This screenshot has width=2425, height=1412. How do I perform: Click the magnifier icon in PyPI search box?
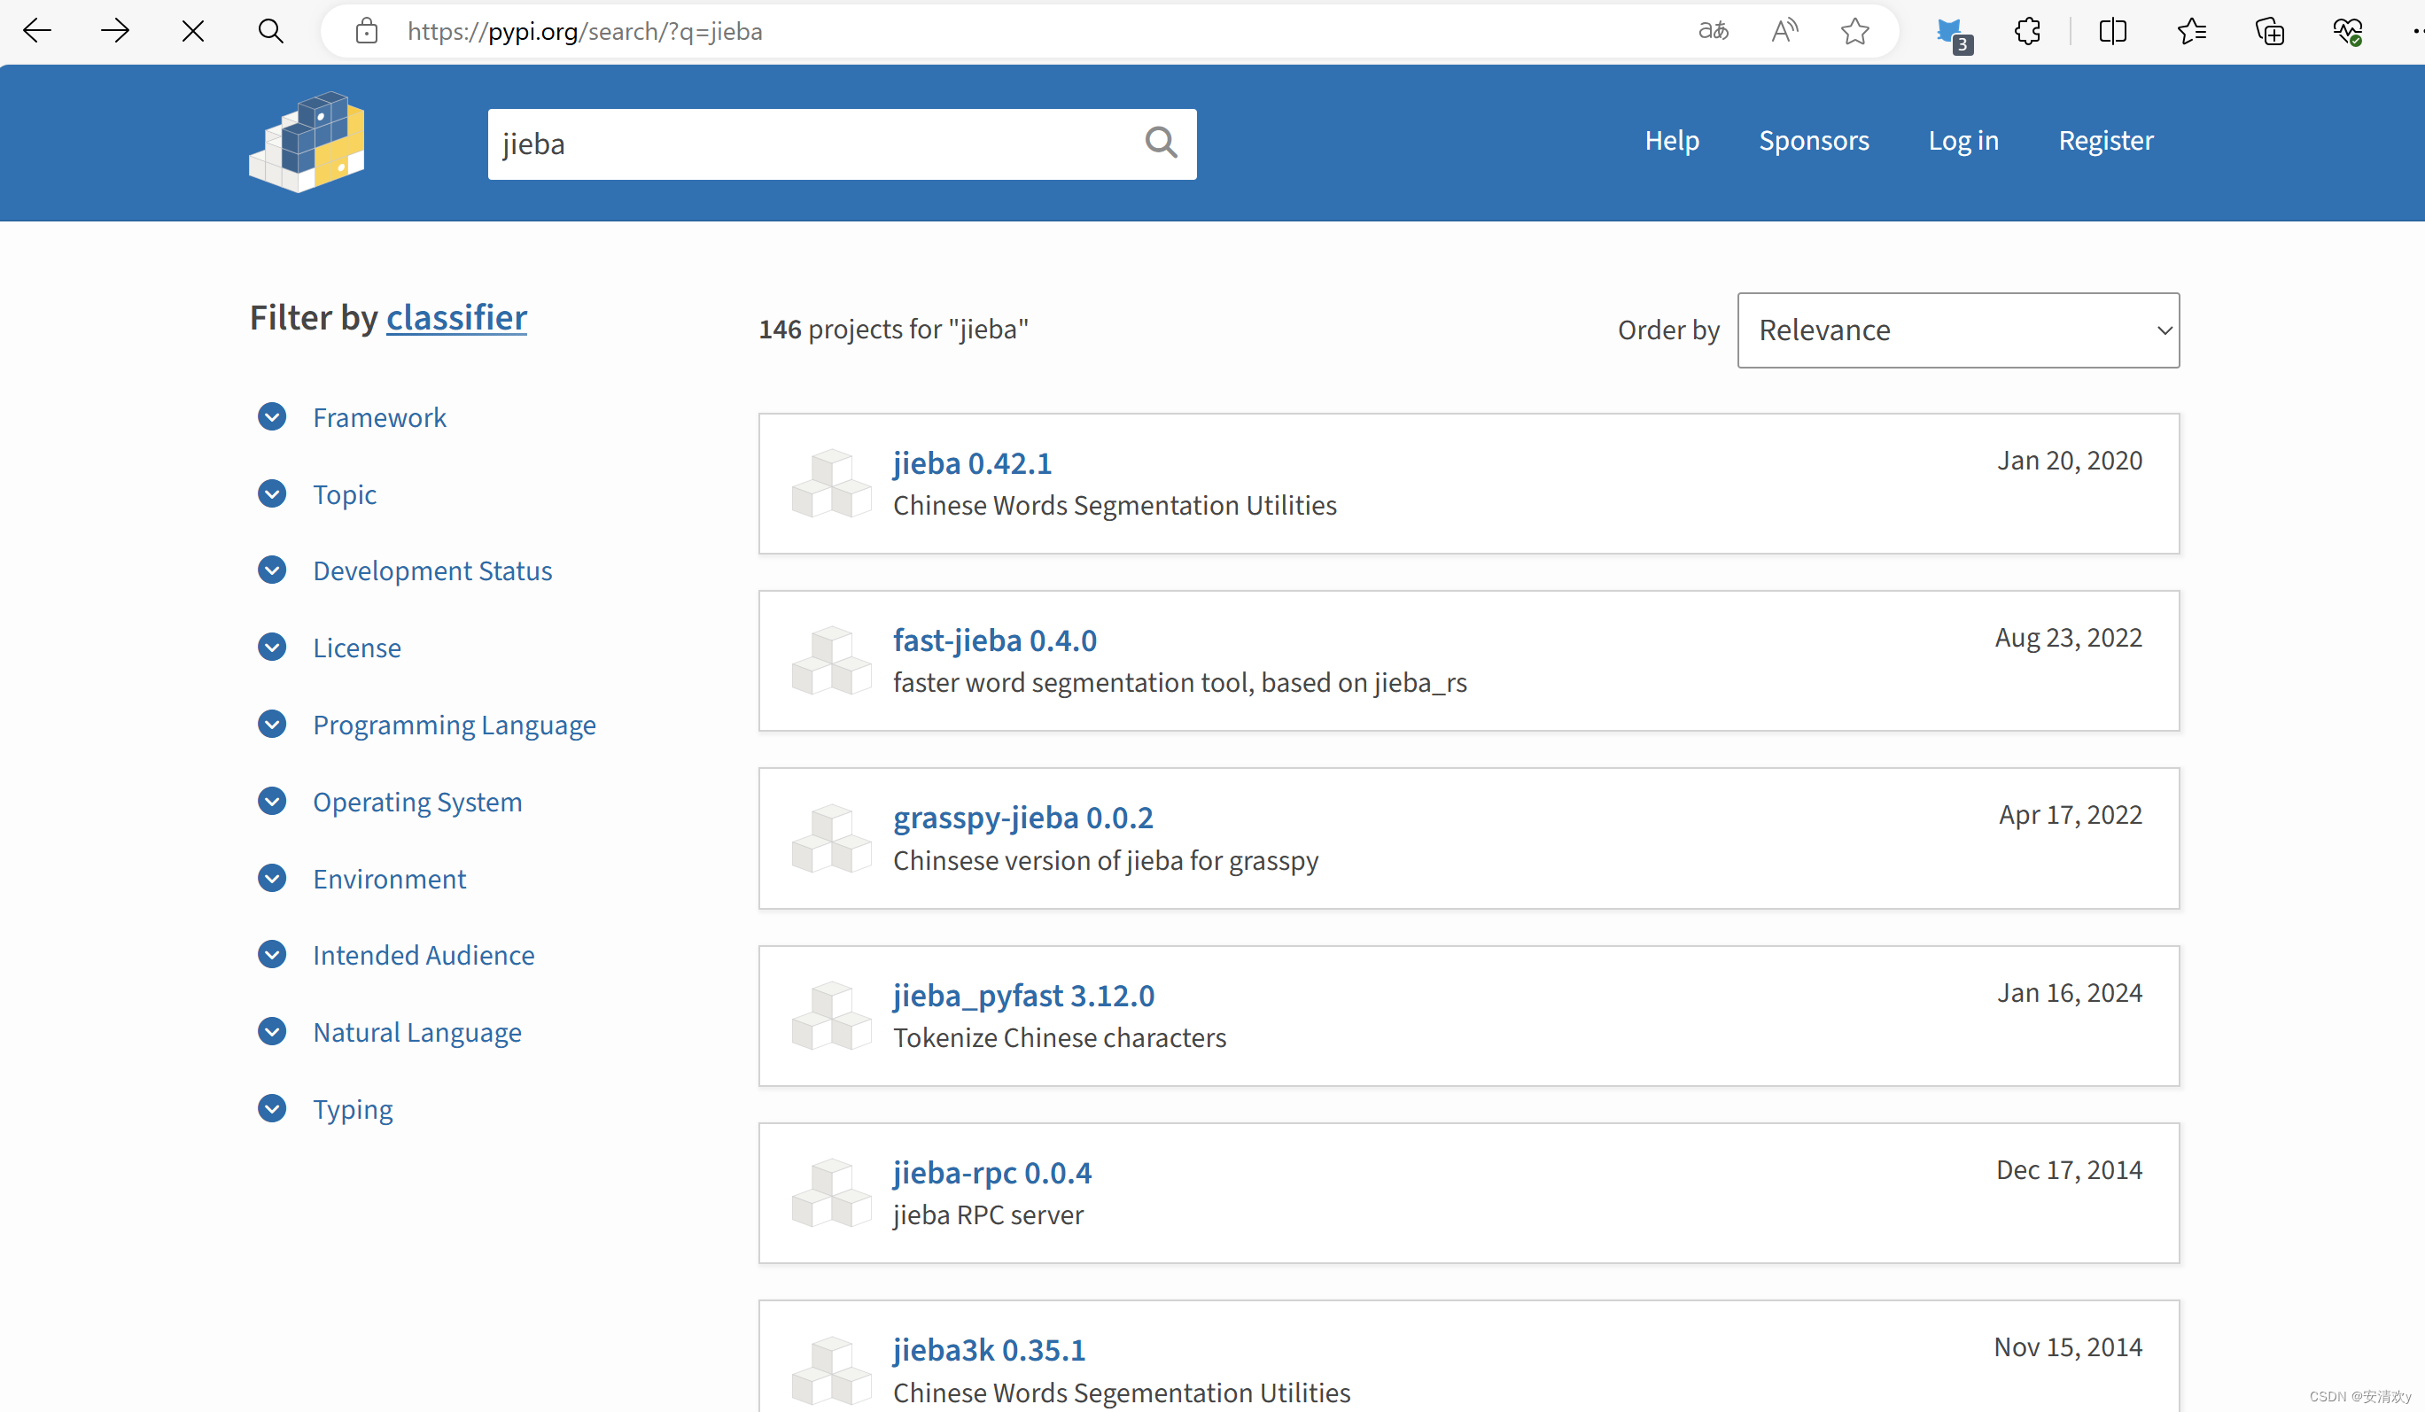(x=1161, y=144)
